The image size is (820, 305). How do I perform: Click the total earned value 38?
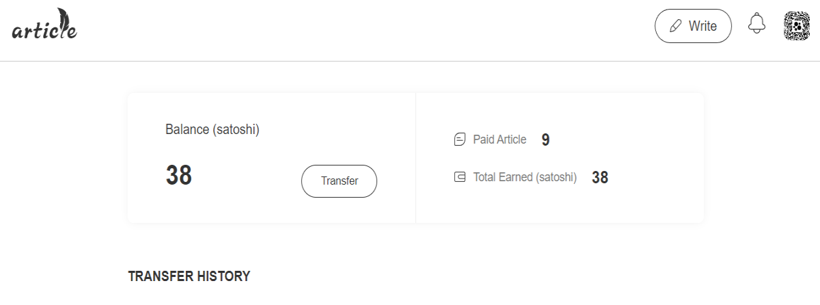(x=600, y=178)
